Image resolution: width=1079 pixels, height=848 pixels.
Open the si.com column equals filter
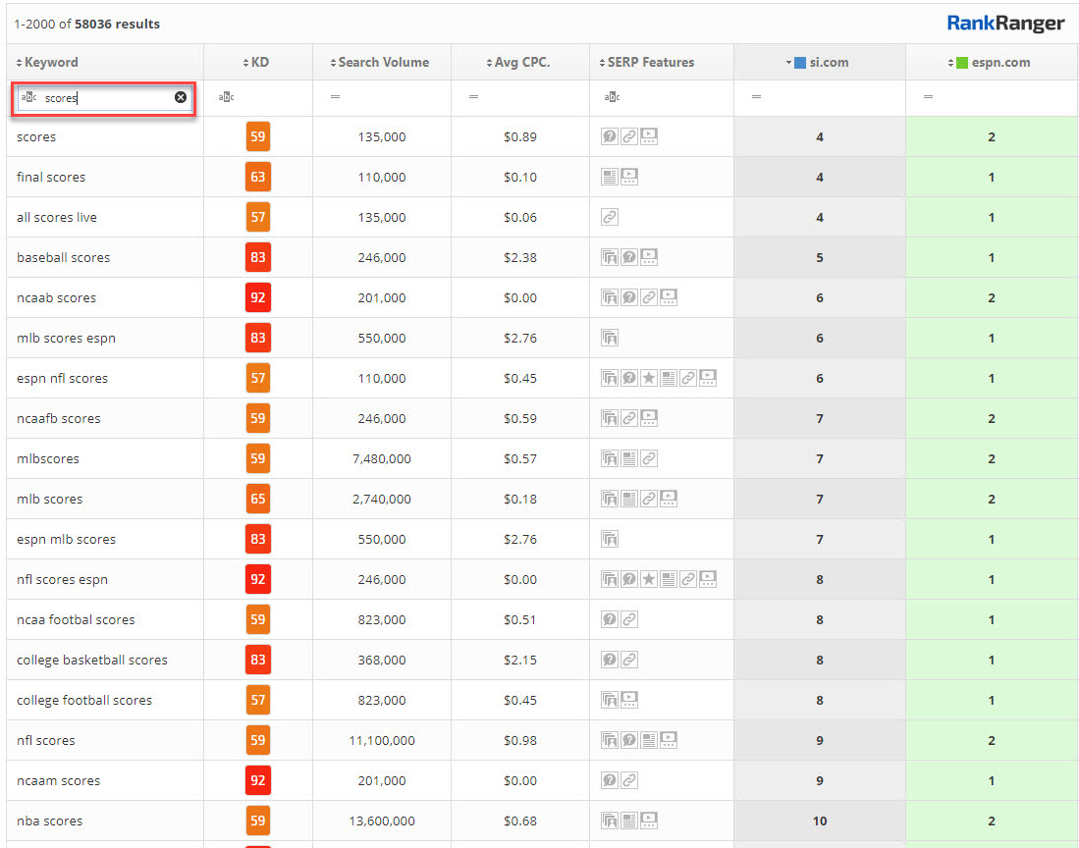tap(756, 97)
